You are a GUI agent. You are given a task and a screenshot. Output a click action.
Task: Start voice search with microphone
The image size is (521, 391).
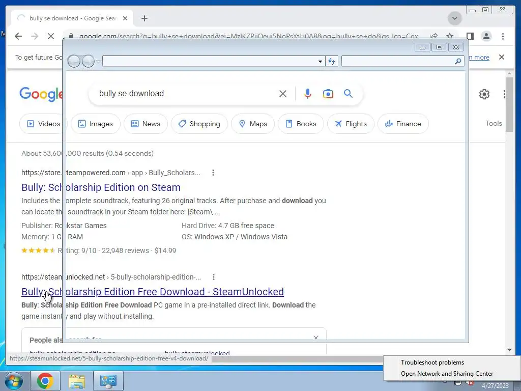308,94
